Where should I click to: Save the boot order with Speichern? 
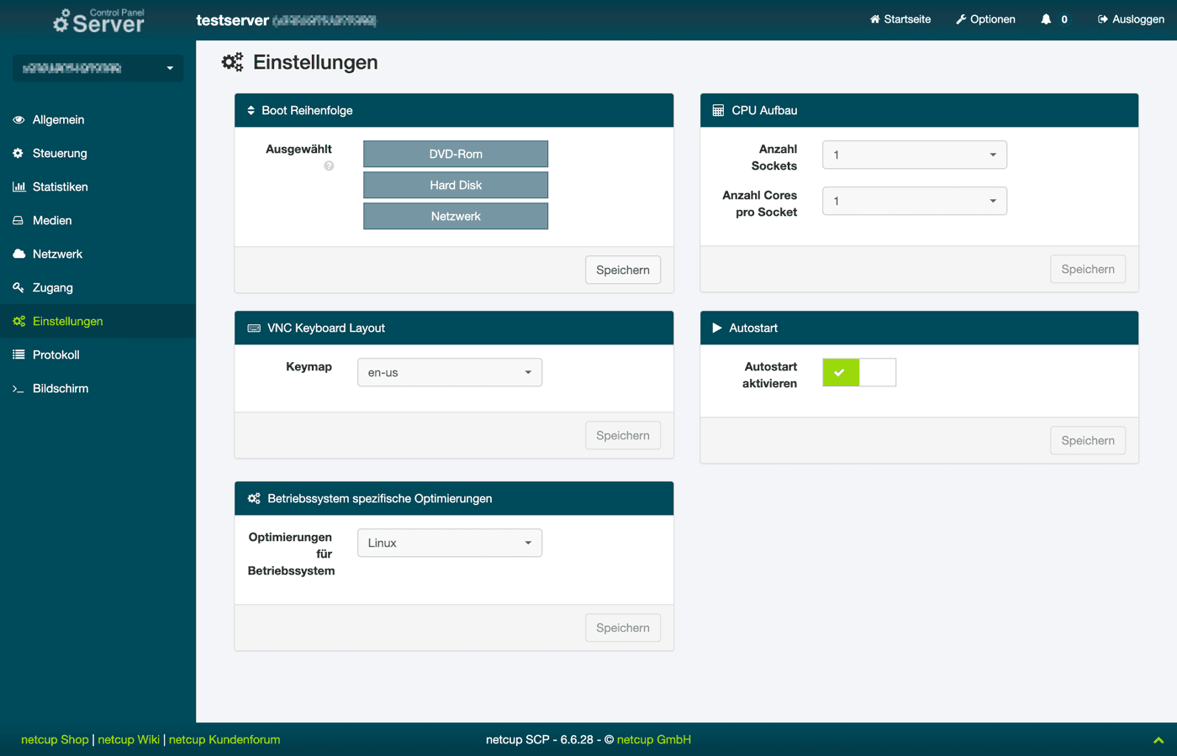click(622, 270)
